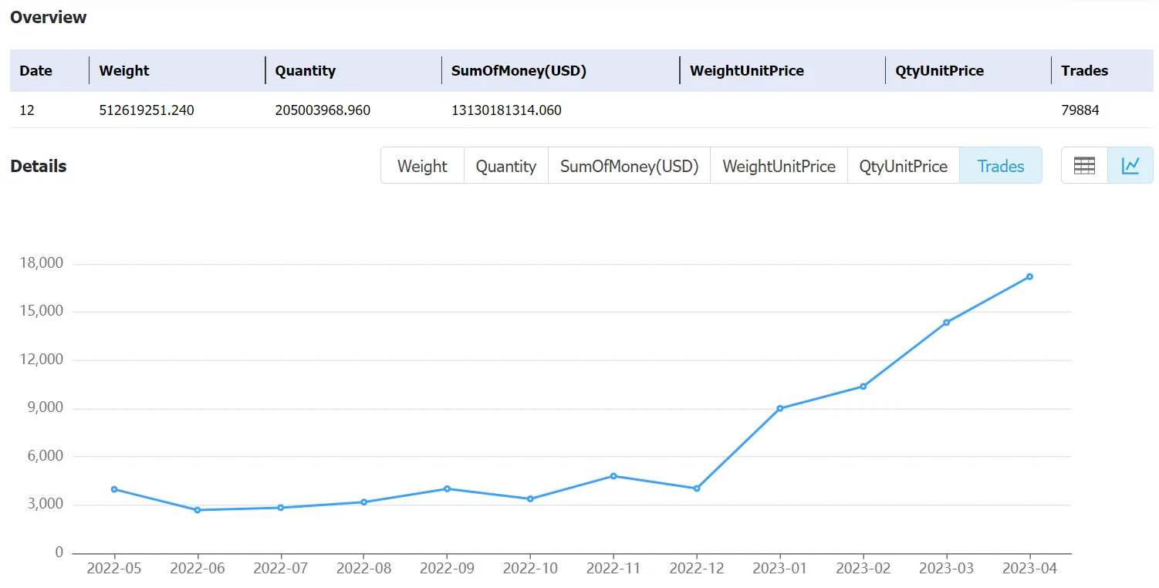Click the 2022-08 data point
This screenshot has width=1159, height=588.
click(x=363, y=502)
